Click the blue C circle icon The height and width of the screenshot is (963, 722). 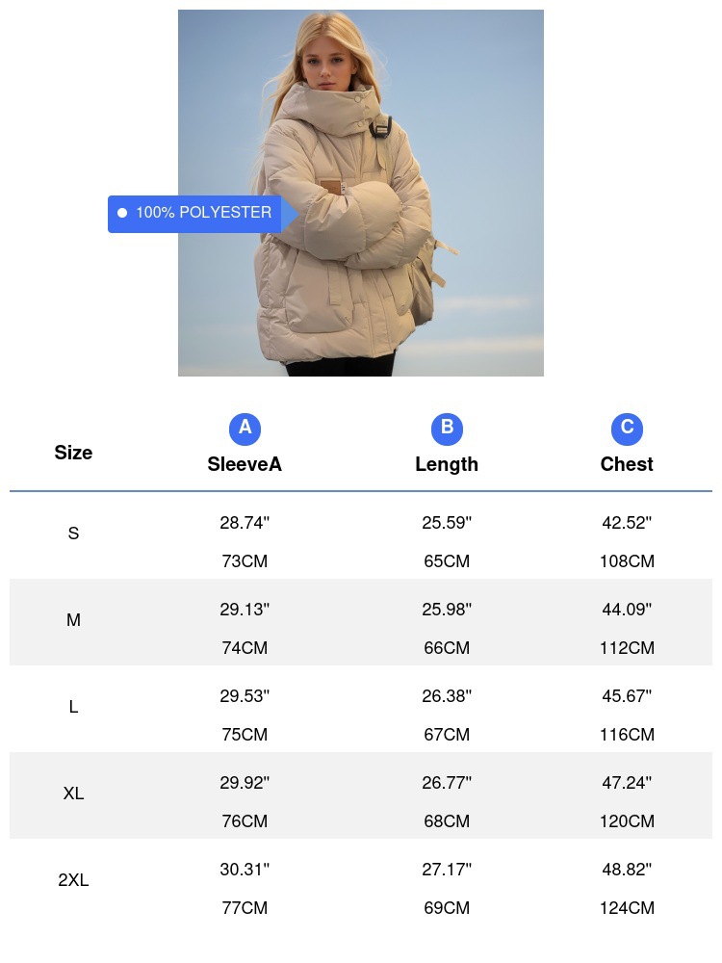coord(627,429)
